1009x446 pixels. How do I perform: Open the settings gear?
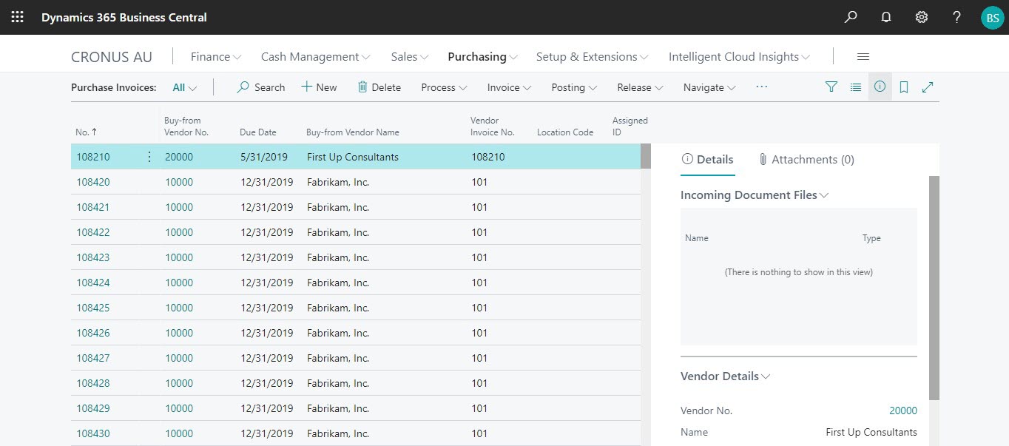coord(922,17)
